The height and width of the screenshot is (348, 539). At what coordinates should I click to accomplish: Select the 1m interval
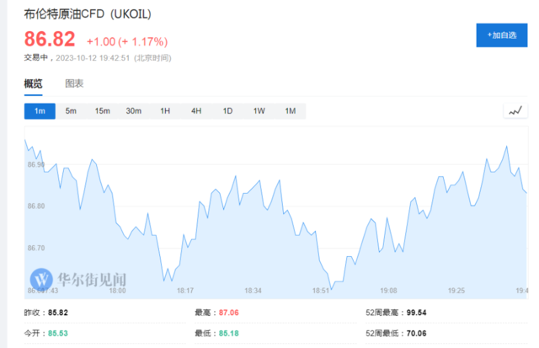(x=40, y=111)
